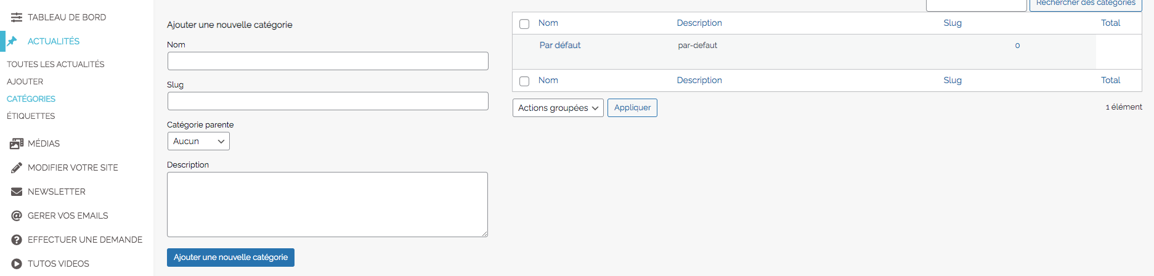The image size is (1154, 276).
Task: Click the pencil icon for Modifier votre site
Action: click(17, 168)
